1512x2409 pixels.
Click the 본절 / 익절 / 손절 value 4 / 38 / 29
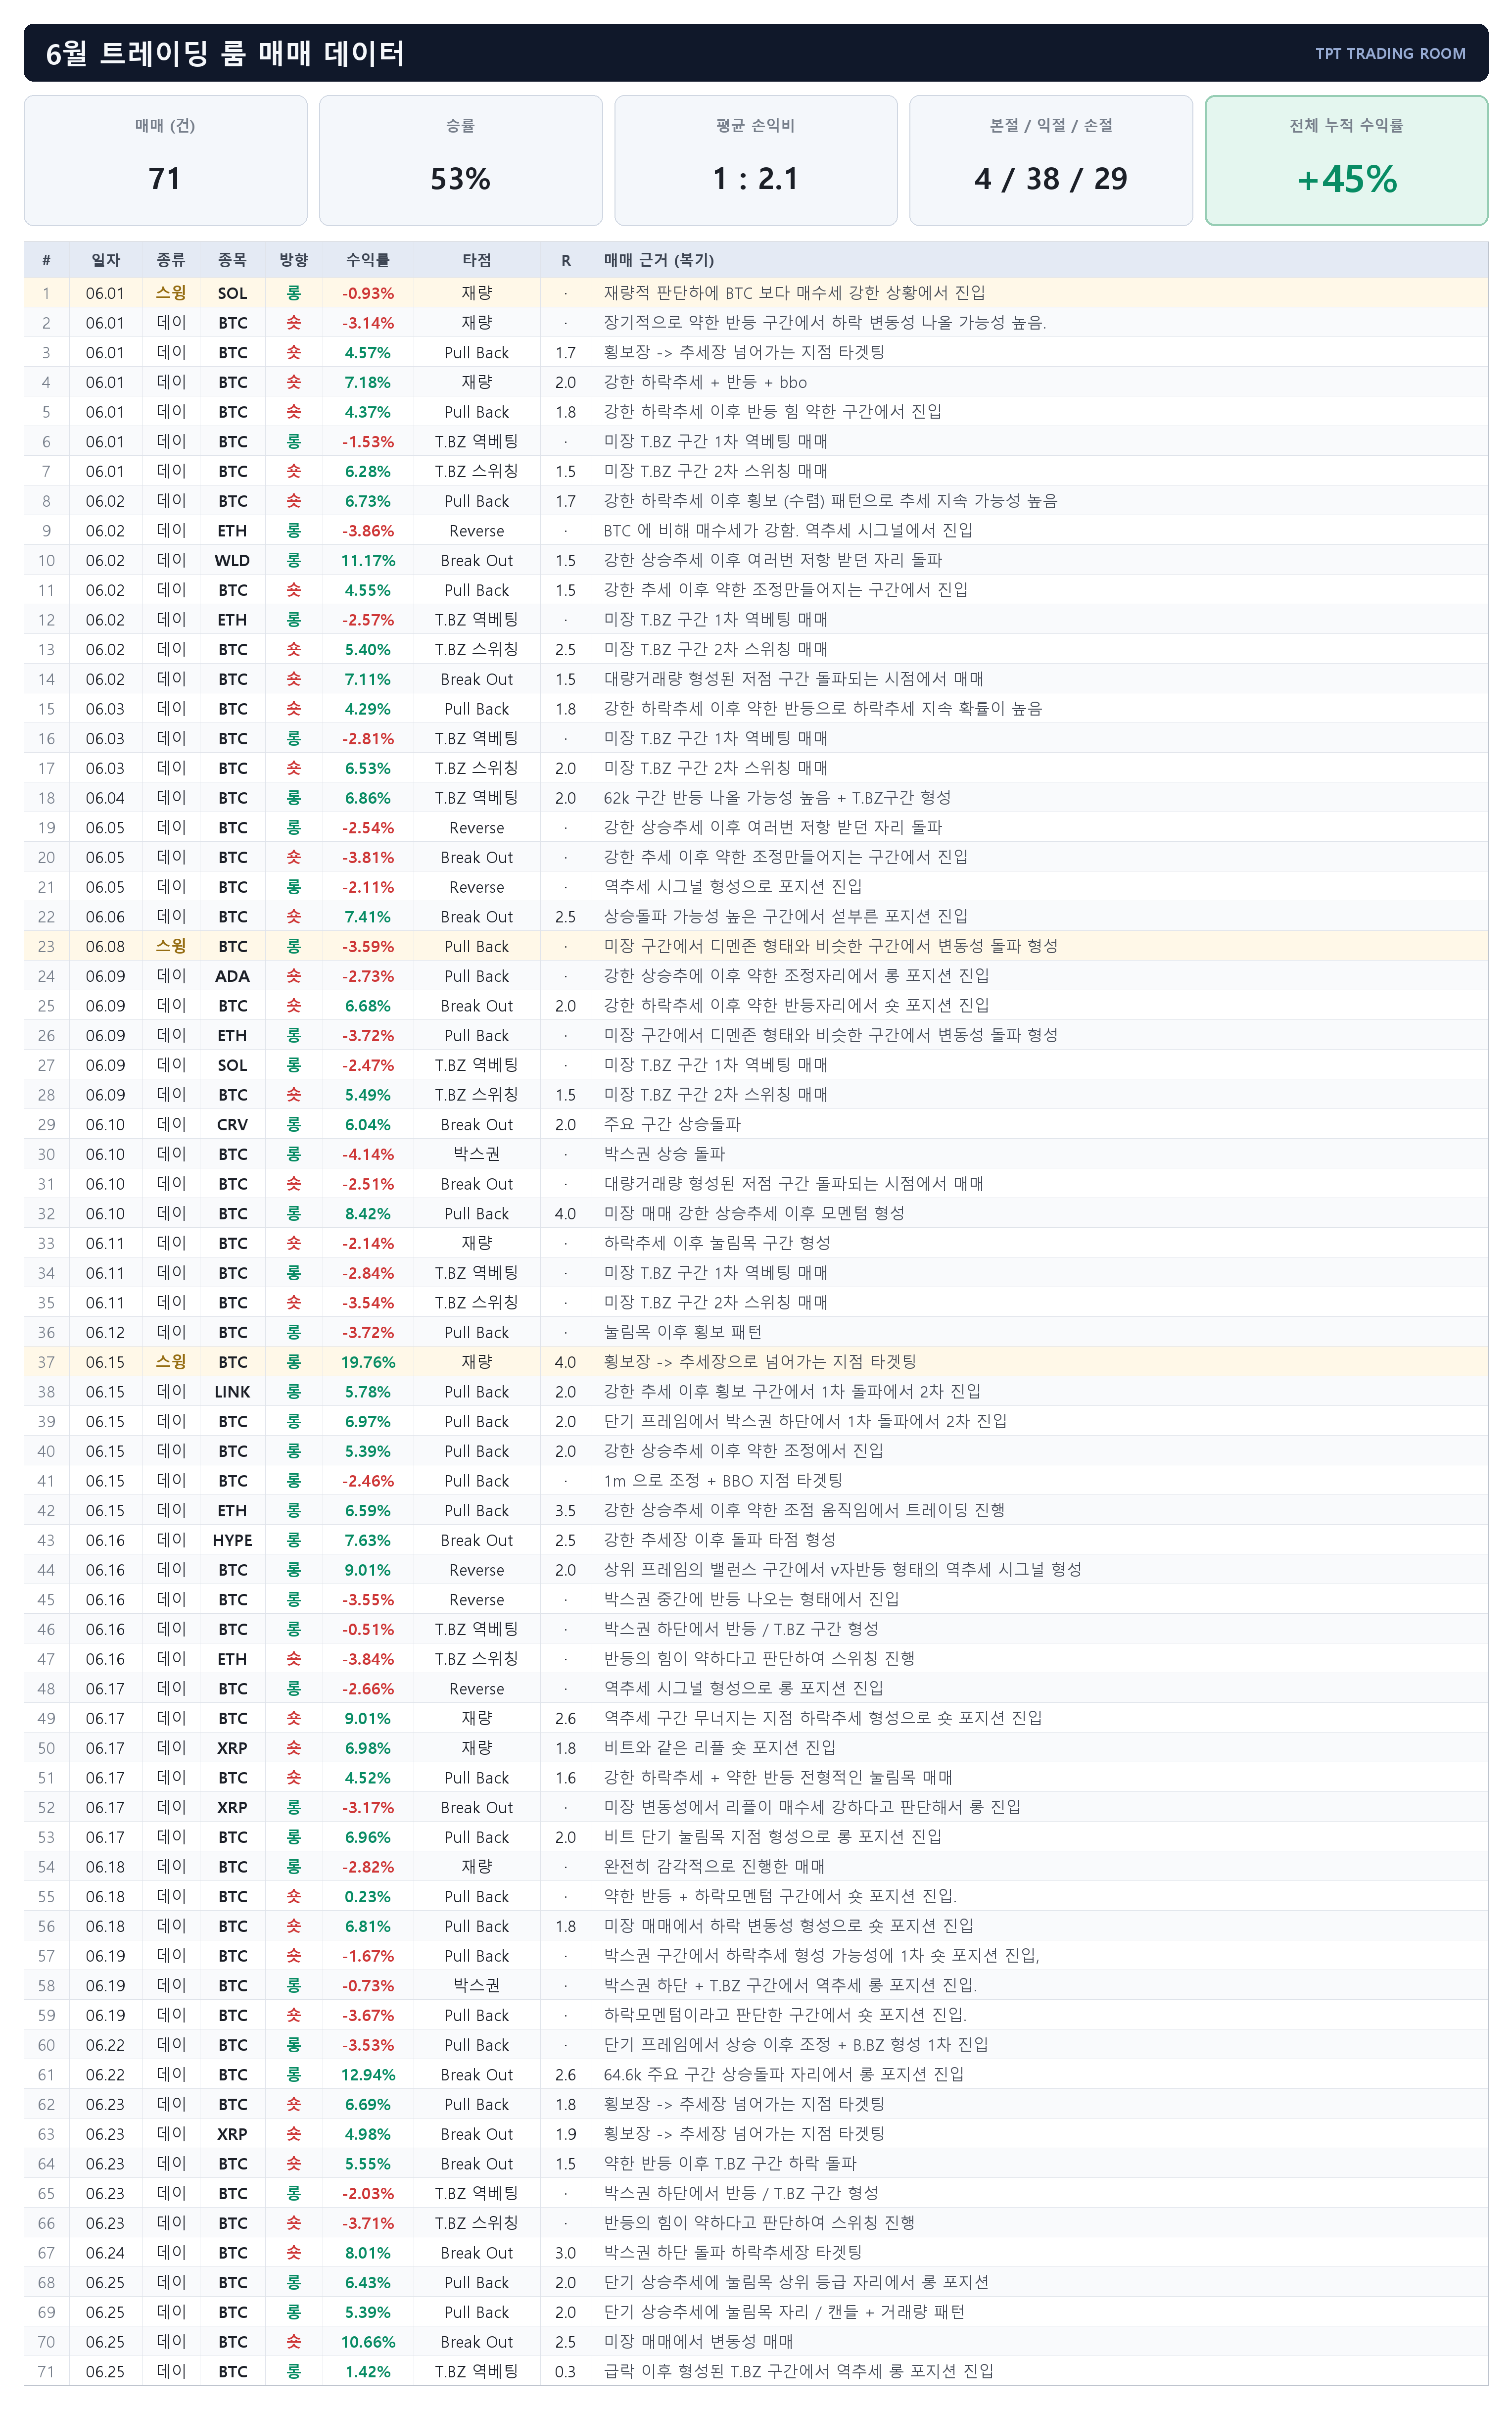click(1051, 179)
